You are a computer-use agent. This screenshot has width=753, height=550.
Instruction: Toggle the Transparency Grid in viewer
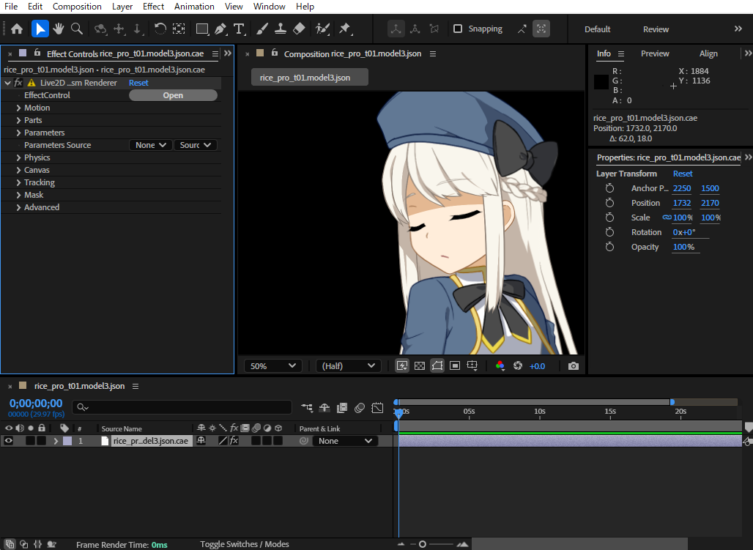coord(419,366)
